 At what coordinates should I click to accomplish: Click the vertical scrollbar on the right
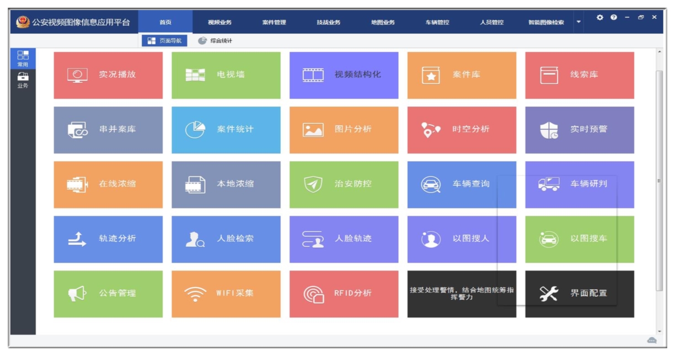659,181
